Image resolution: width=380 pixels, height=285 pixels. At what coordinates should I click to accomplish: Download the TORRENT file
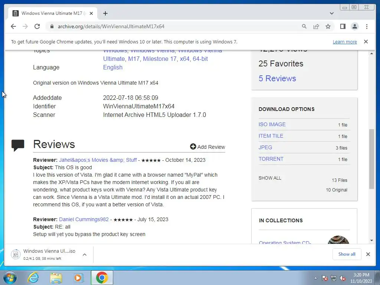[271, 159]
